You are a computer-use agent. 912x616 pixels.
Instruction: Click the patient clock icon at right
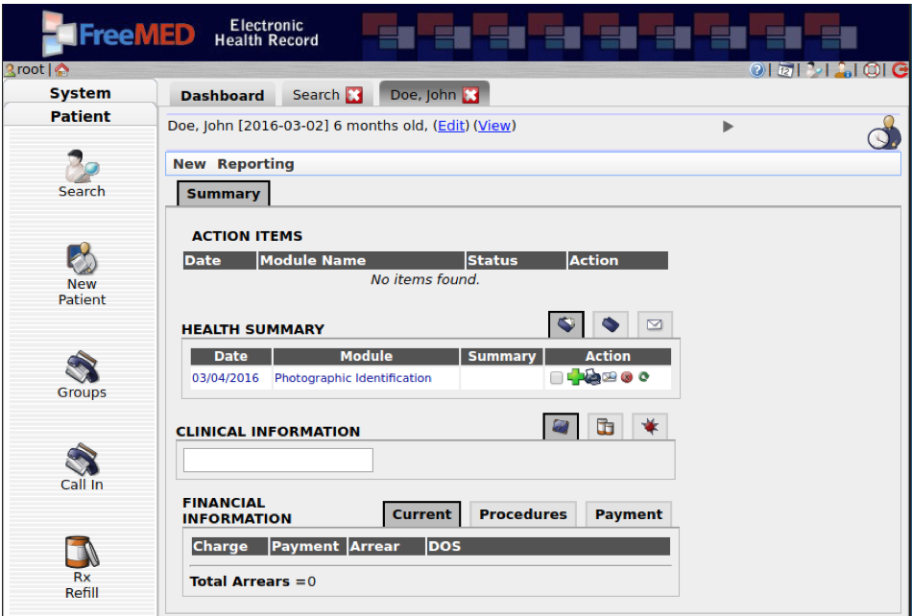[x=883, y=132]
